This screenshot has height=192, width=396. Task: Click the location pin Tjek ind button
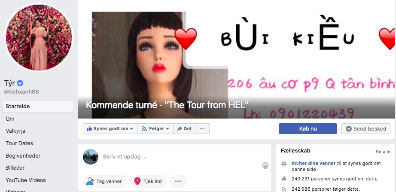(149, 181)
